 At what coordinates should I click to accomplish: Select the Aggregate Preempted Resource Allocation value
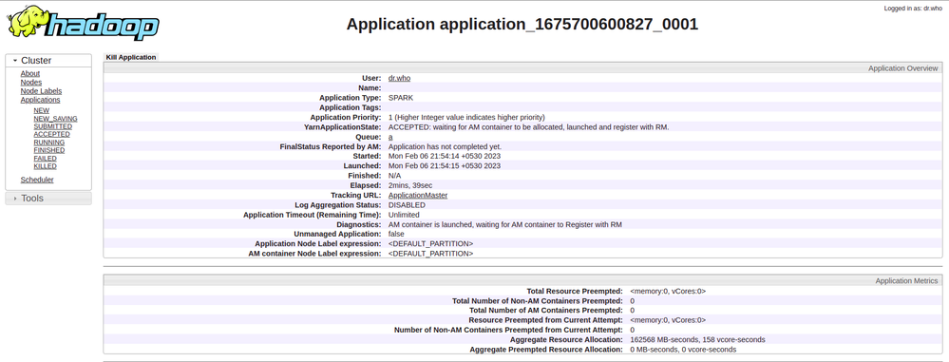click(x=683, y=350)
